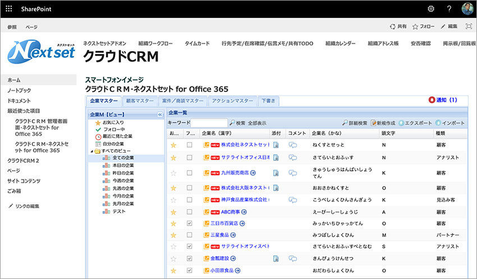Open the user profile avatar
Viewport: 477px width, 279px height.
click(467, 9)
